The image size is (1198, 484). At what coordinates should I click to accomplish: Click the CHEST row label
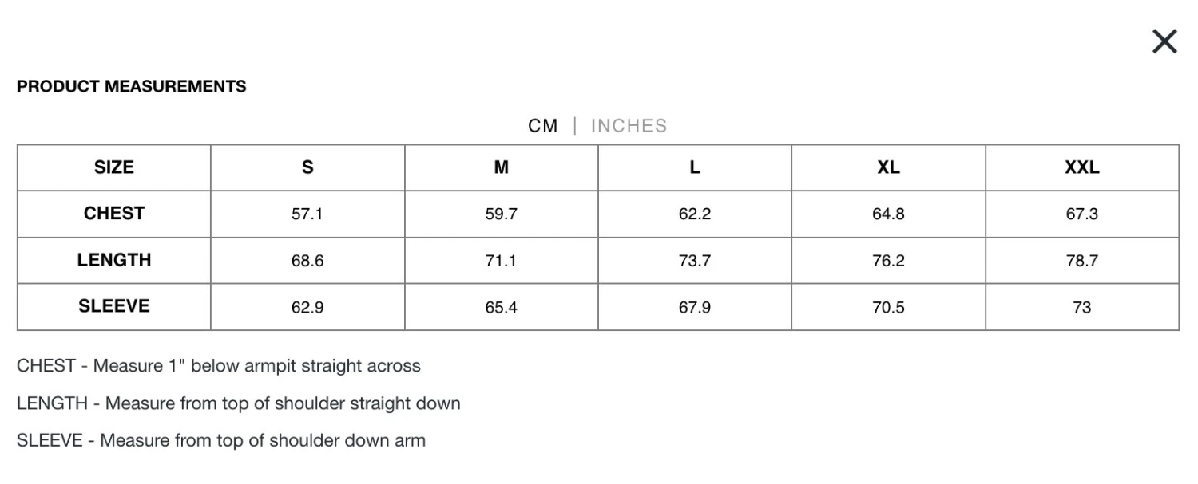pyautogui.click(x=114, y=214)
